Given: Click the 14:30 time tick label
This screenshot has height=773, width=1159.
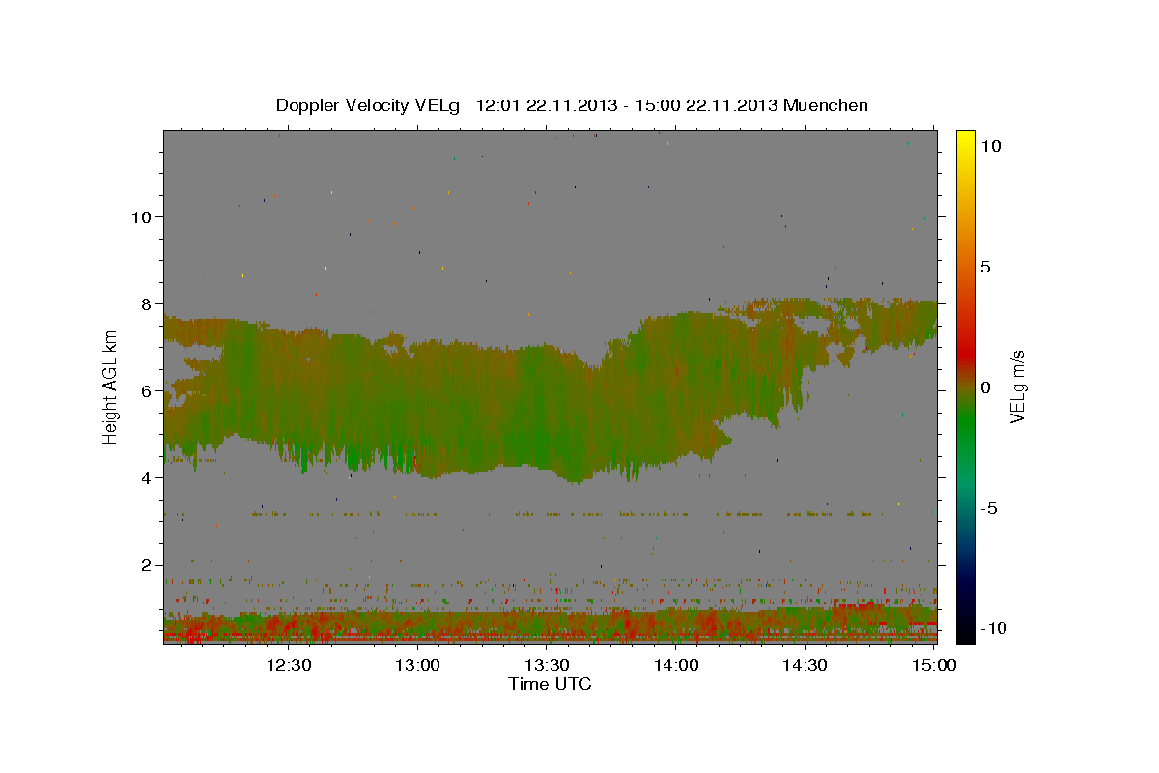Looking at the screenshot, I should pos(805,665).
